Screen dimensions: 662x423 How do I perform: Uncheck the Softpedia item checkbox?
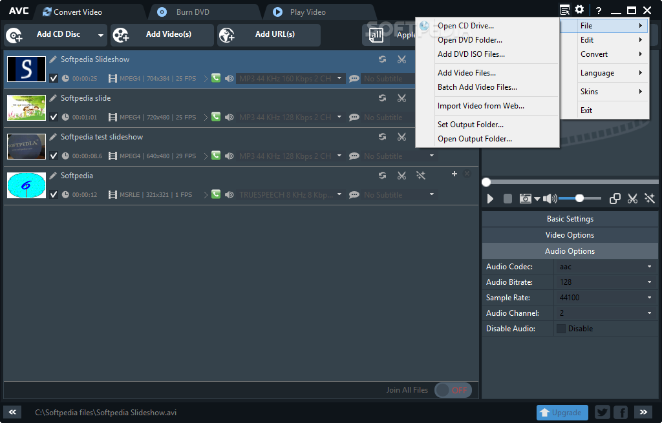click(x=54, y=195)
